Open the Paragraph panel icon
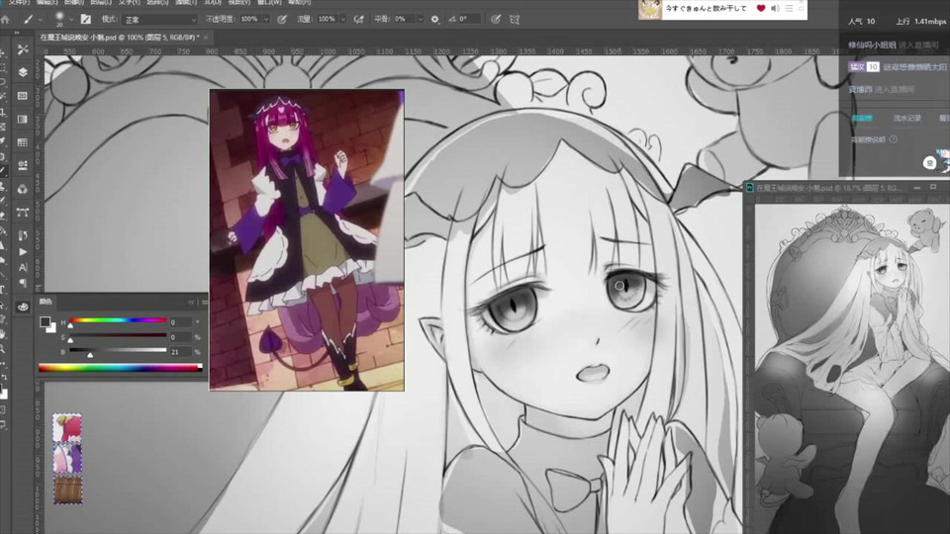The image size is (950, 534). [23, 283]
